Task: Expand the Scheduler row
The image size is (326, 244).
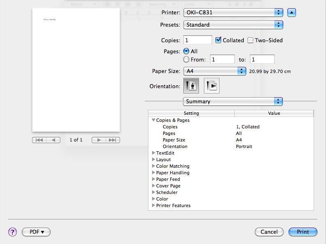Action: [153, 192]
